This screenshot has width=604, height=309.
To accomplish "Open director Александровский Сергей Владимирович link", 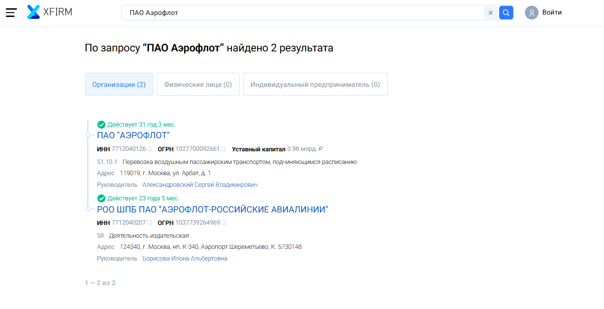I will tap(200, 185).
